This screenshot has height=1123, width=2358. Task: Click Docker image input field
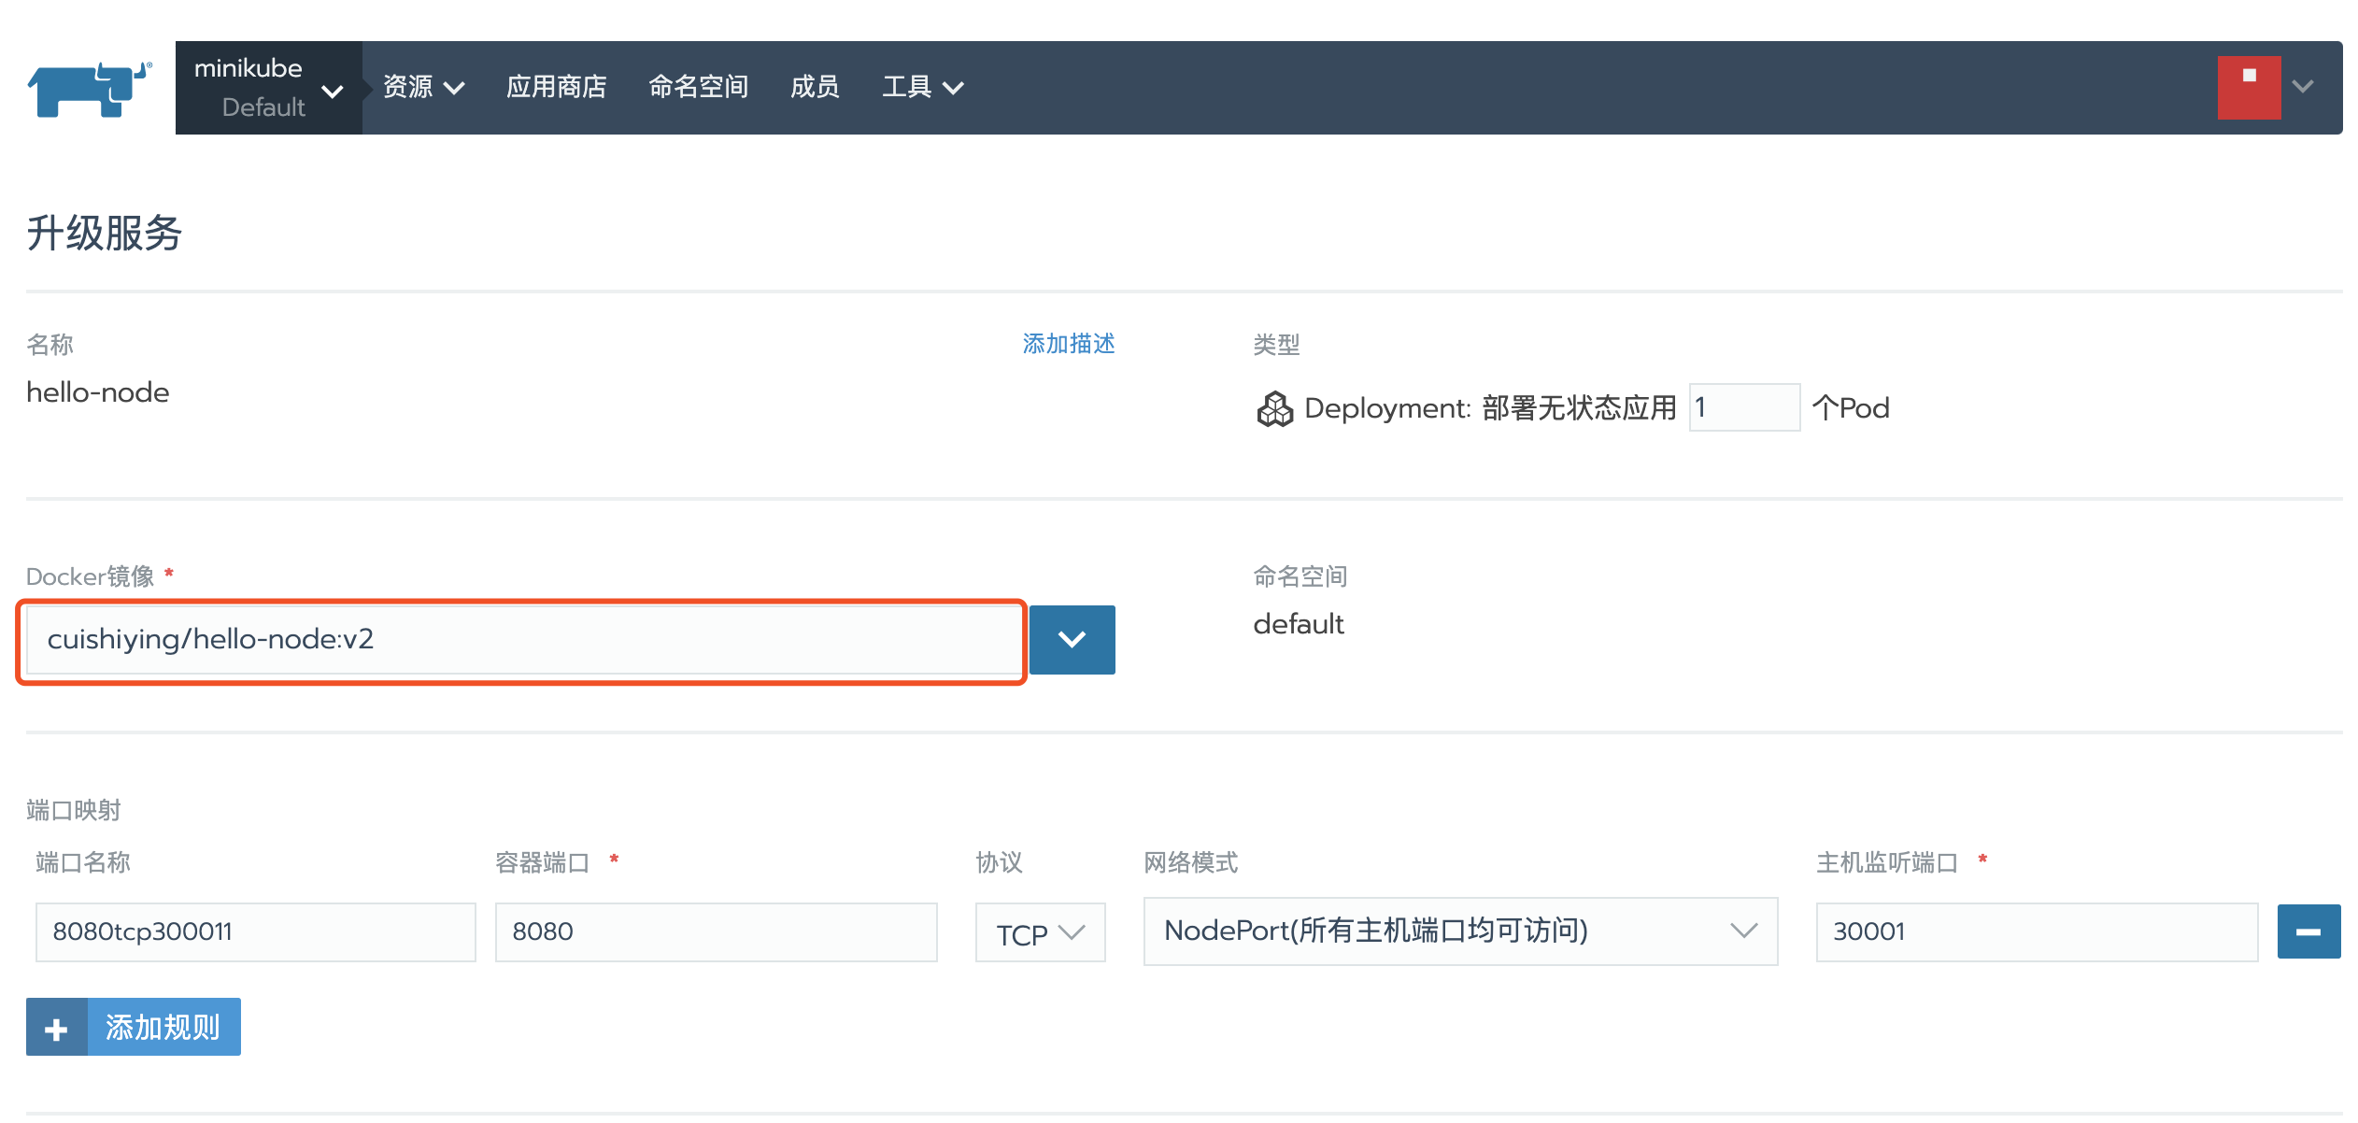click(x=523, y=640)
